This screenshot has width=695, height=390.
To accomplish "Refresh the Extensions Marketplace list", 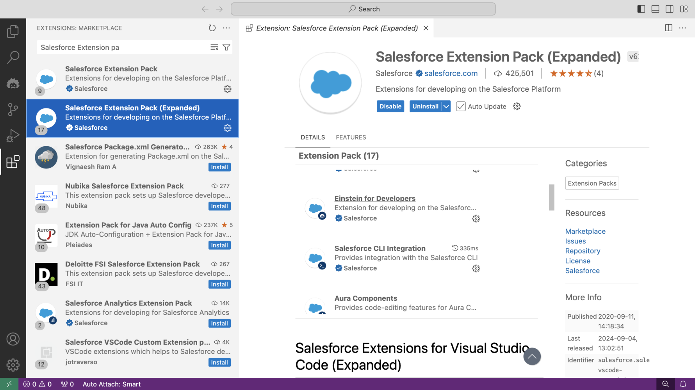I will [212, 28].
